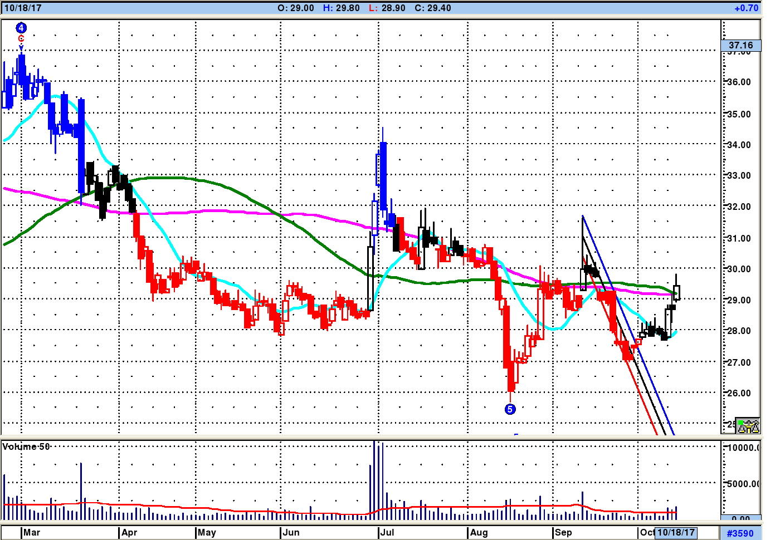
Task: Select the blue wave 4 marker
Action: [x=21, y=28]
